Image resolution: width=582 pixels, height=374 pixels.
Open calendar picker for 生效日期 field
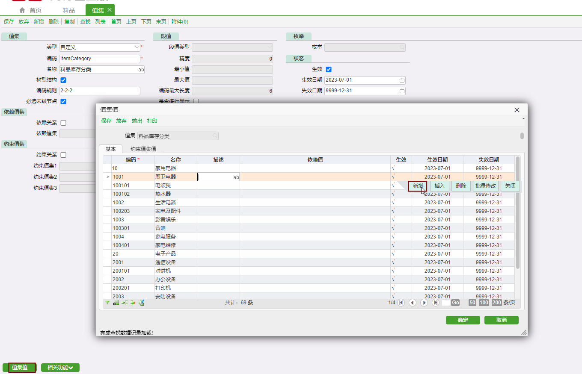point(402,80)
